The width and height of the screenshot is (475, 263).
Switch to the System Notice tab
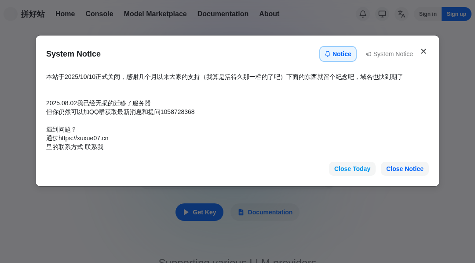point(389,54)
